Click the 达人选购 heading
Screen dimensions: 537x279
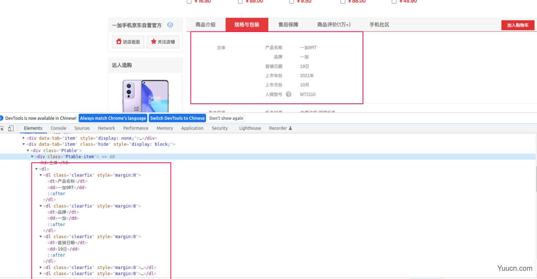pyautogui.click(x=122, y=65)
